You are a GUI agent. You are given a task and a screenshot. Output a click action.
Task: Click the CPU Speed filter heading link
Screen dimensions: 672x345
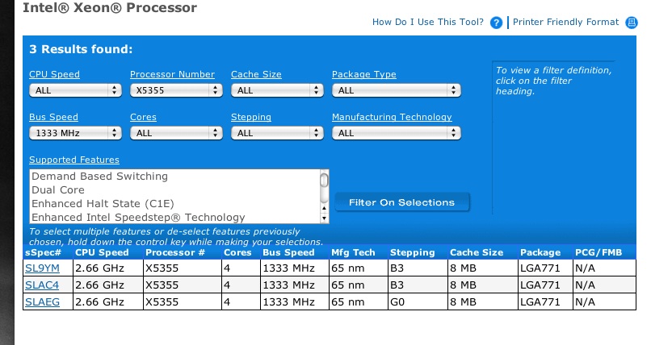54,74
